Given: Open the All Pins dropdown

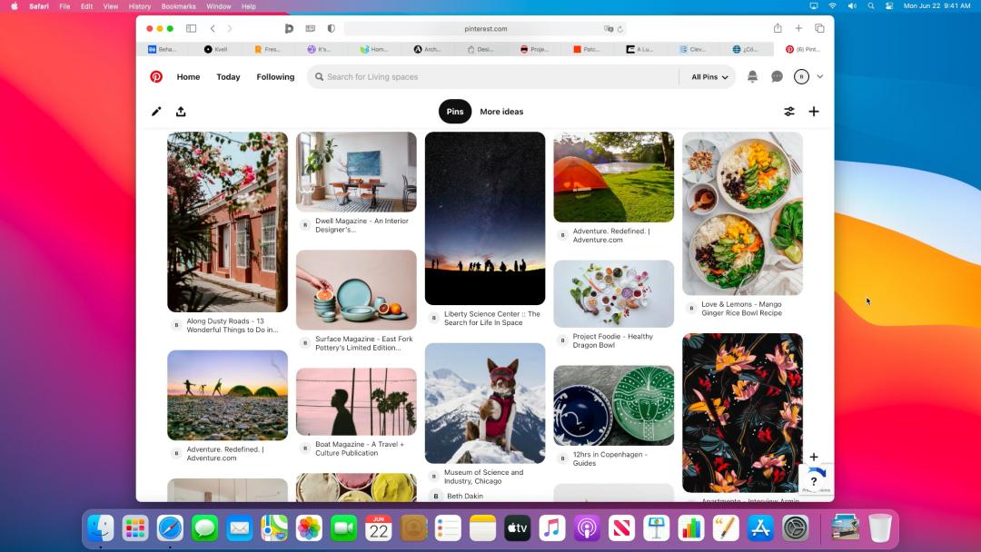Looking at the screenshot, I should click(x=709, y=77).
